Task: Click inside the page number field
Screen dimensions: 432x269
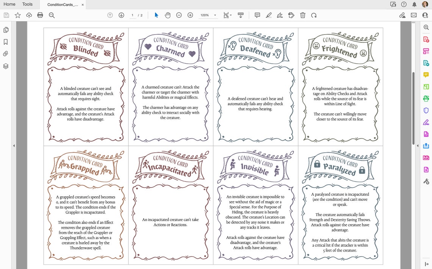Action: click(132, 15)
